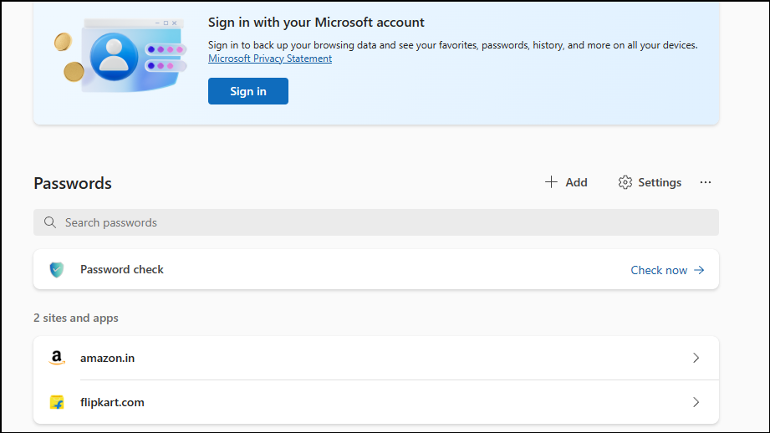Click the Password check label
Image resolution: width=770 pixels, height=433 pixels.
(122, 269)
